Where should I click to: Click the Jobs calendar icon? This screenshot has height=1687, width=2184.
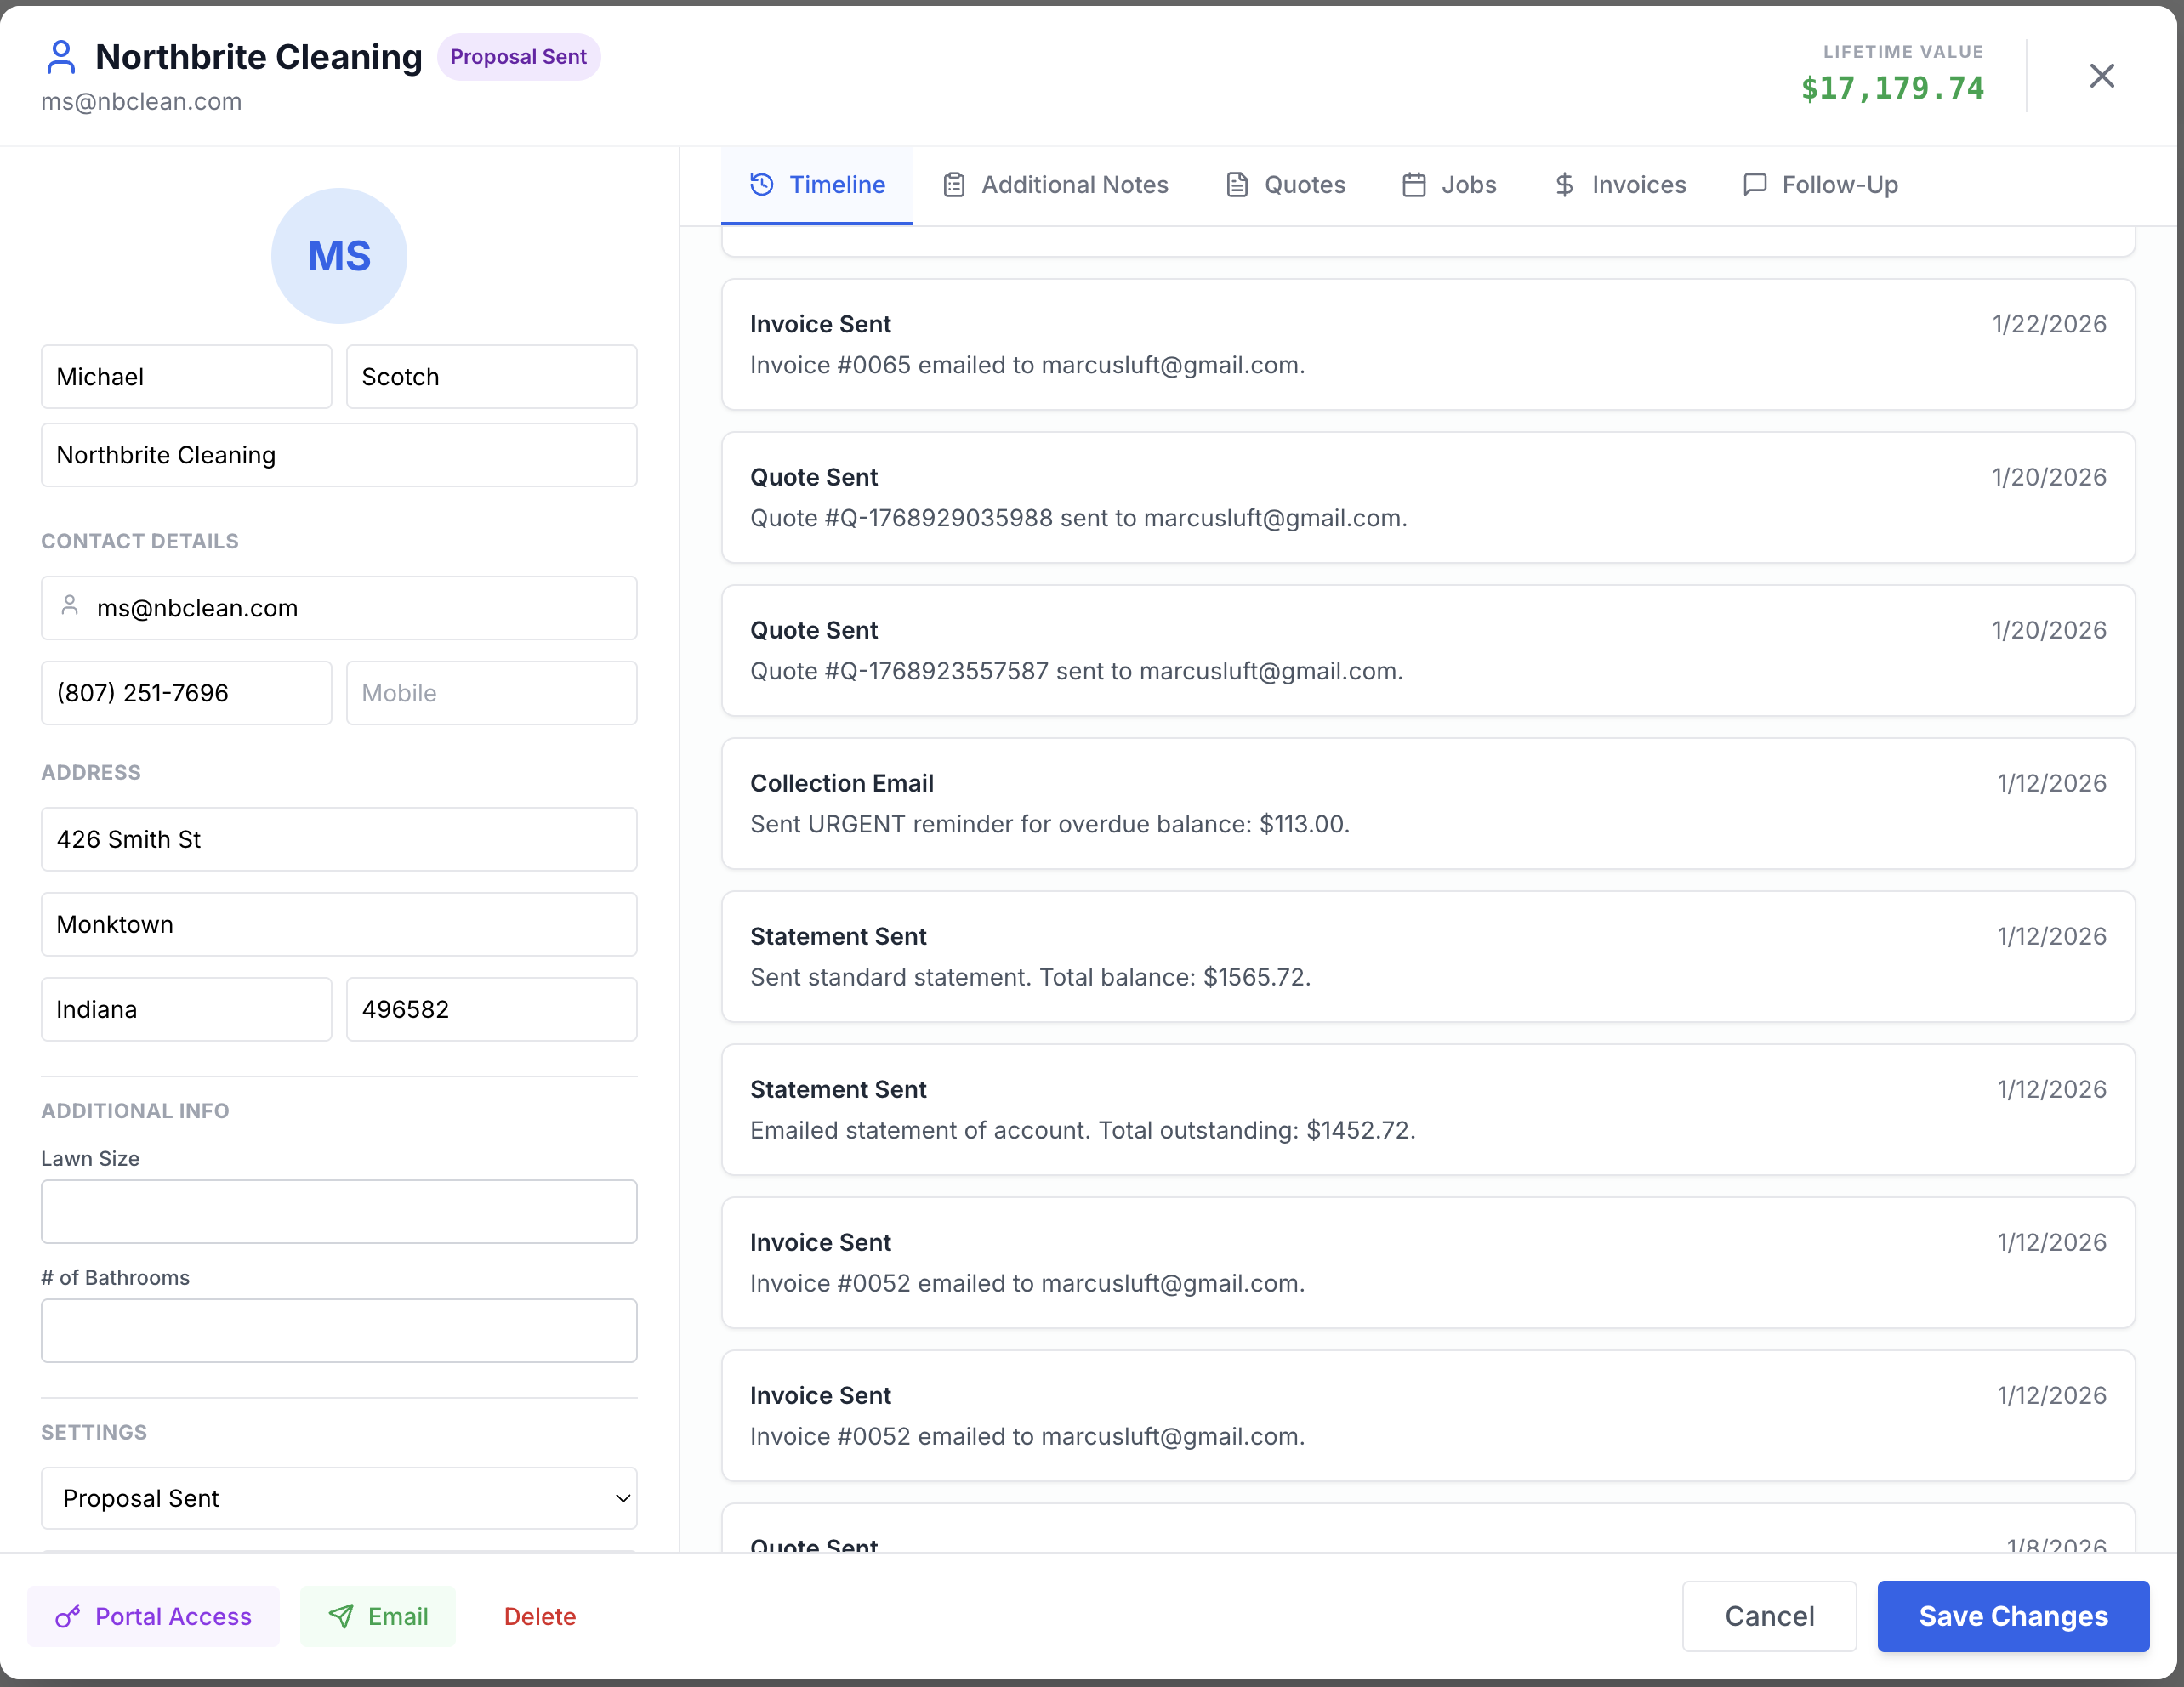coord(1414,184)
